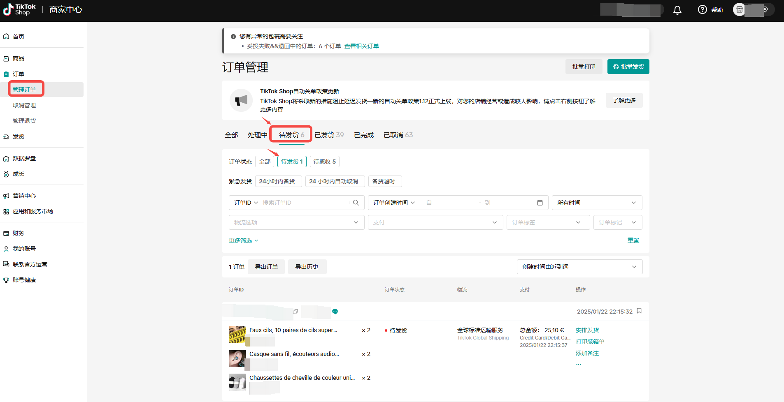Click the 搜索订单ID input field
The height and width of the screenshot is (402, 784).
(305, 203)
